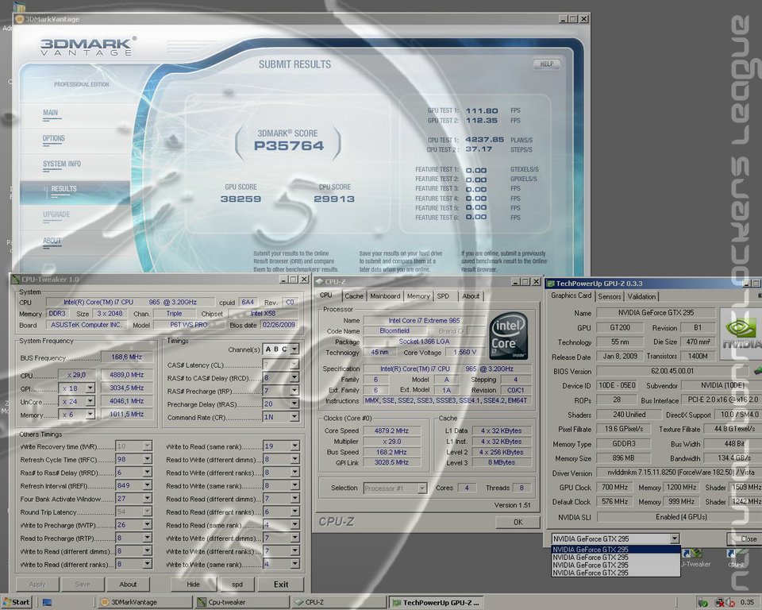Switch to CPU-Z in the taskbar
Viewport: 762px width, 610px height.
[339, 602]
